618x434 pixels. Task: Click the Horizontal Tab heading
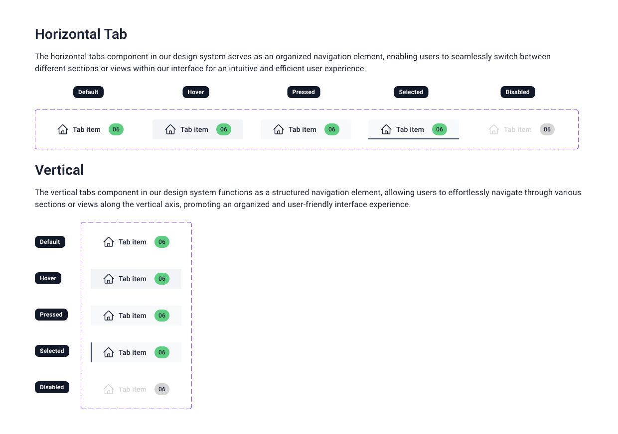81,34
